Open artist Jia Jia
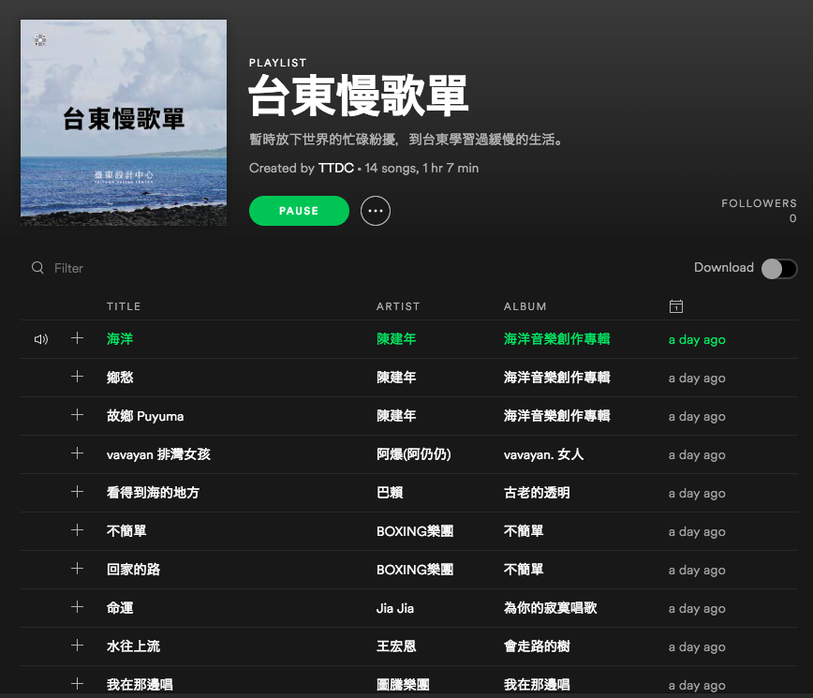Viewport: 813px width, 698px height. pyautogui.click(x=395, y=608)
